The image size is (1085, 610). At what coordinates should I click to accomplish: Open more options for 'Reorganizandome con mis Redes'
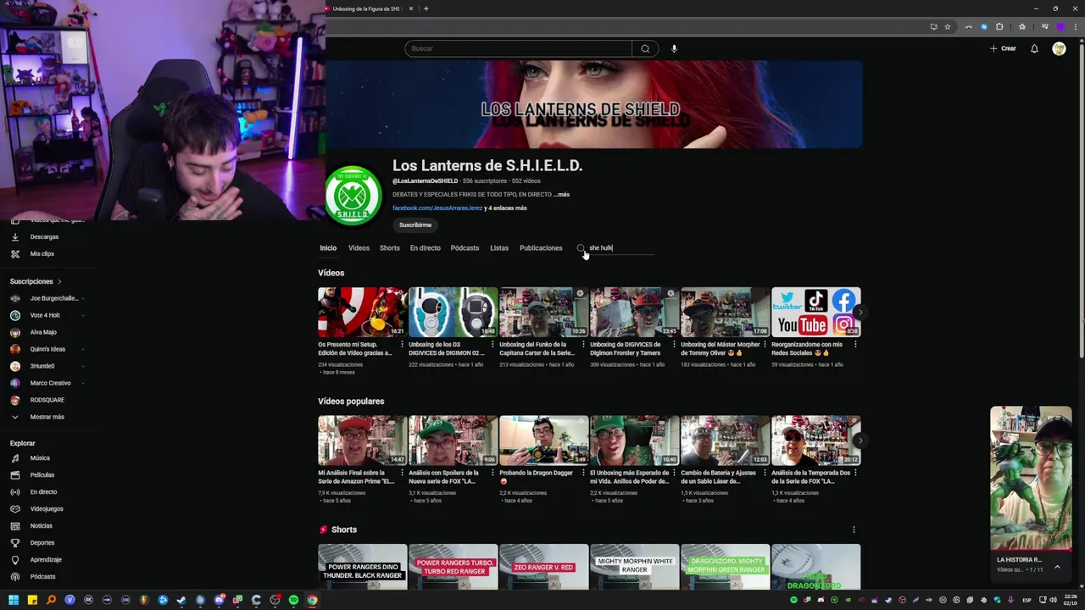coord(855,345)
